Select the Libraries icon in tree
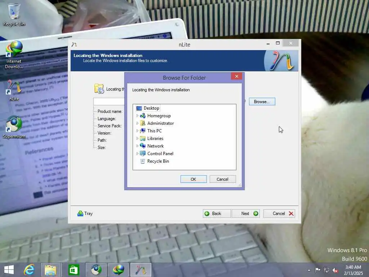Viewport: 369px width, 277px height. pos(143,138)
